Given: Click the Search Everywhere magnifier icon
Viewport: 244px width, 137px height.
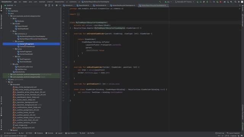Looking at the screenshot, I should point(235,2).
